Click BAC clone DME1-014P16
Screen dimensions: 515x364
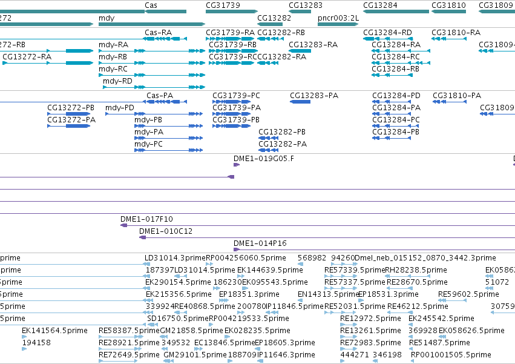point(260,243)
